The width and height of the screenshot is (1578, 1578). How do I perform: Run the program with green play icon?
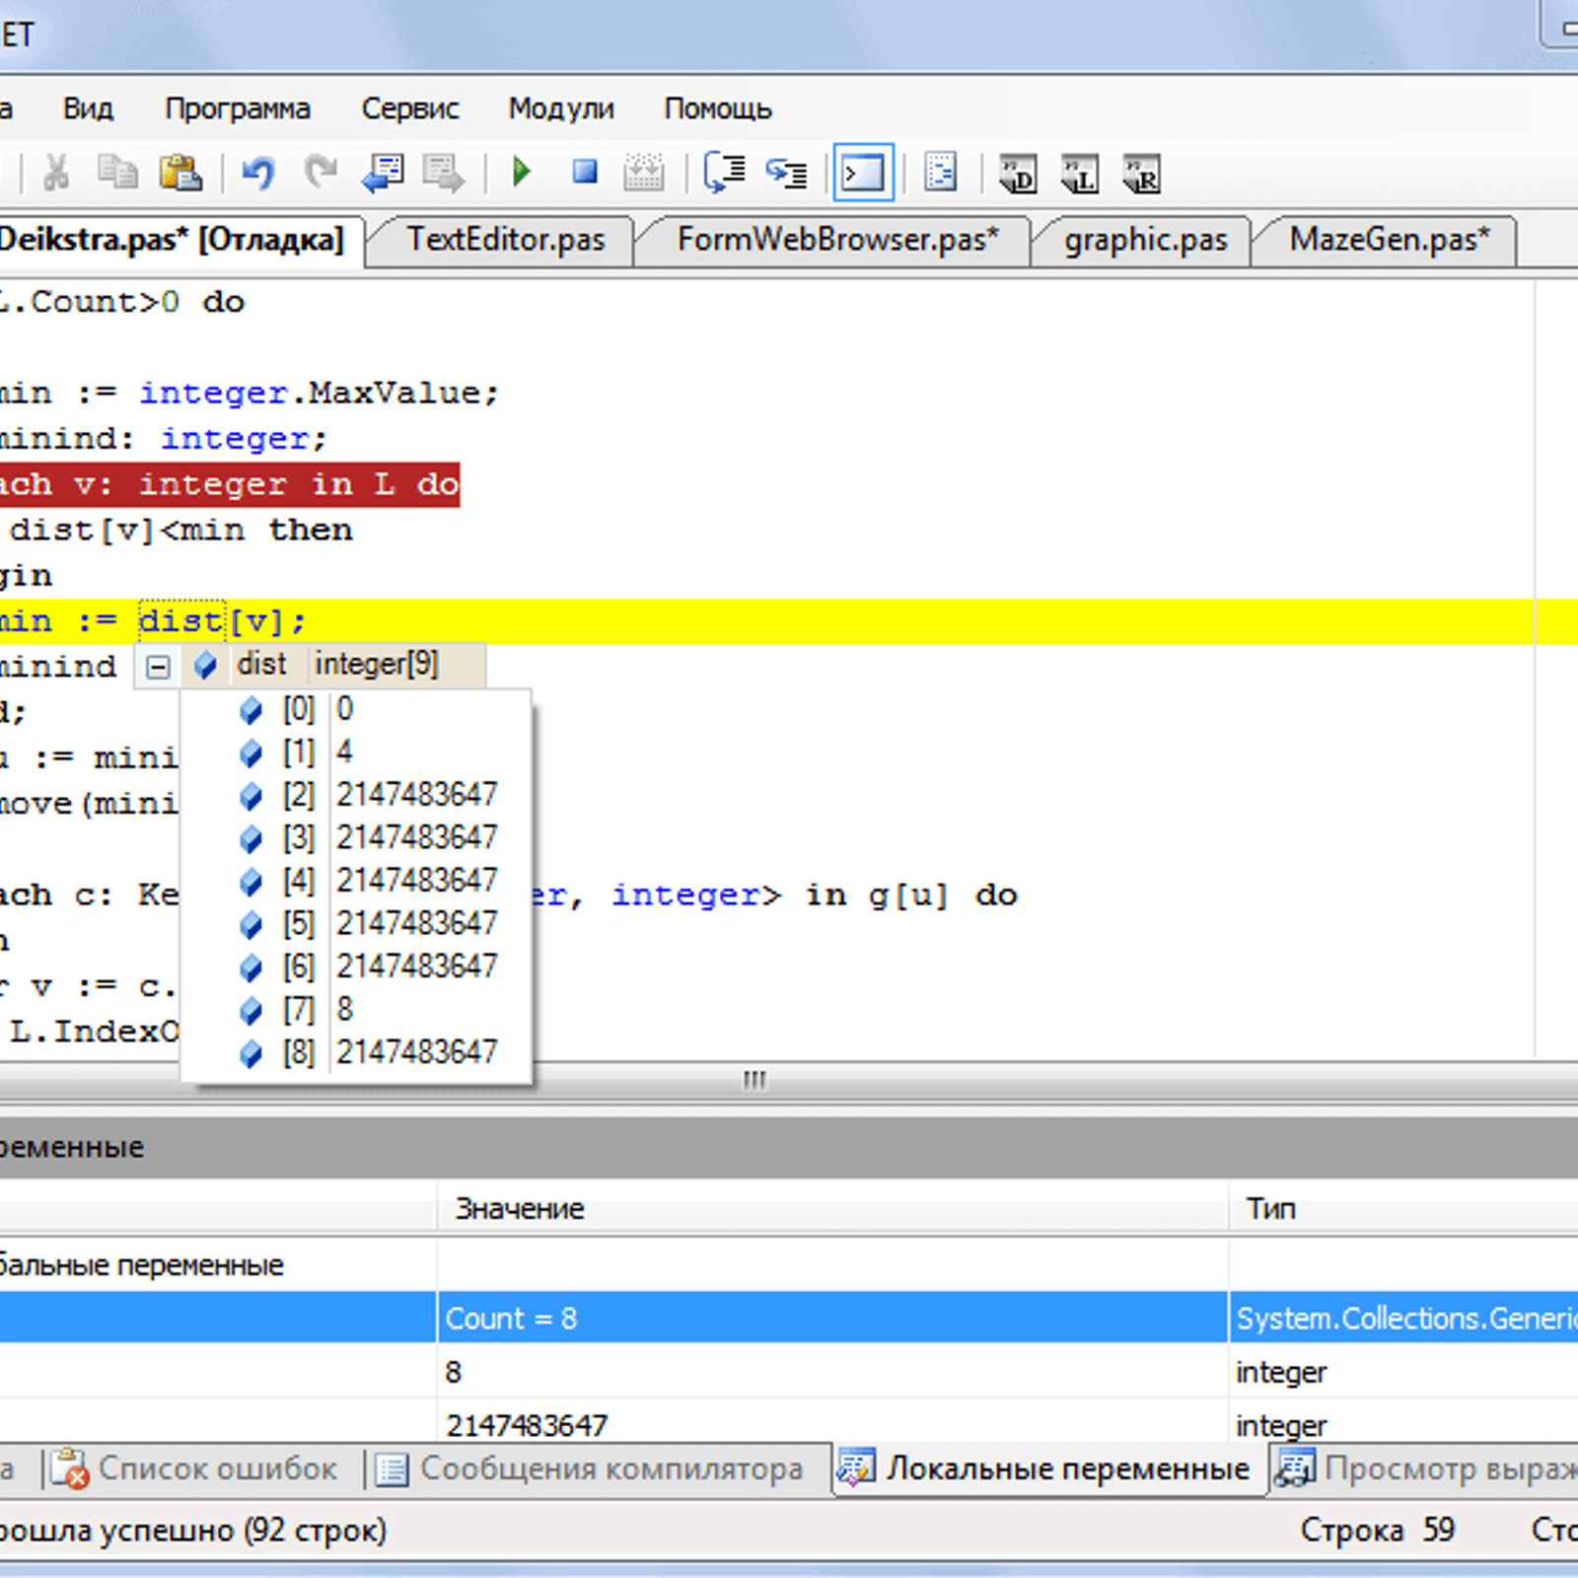pos(522,173)
